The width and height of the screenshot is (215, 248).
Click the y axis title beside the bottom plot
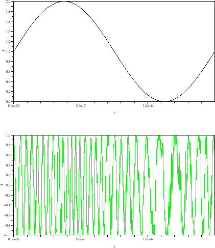point(2,184)
